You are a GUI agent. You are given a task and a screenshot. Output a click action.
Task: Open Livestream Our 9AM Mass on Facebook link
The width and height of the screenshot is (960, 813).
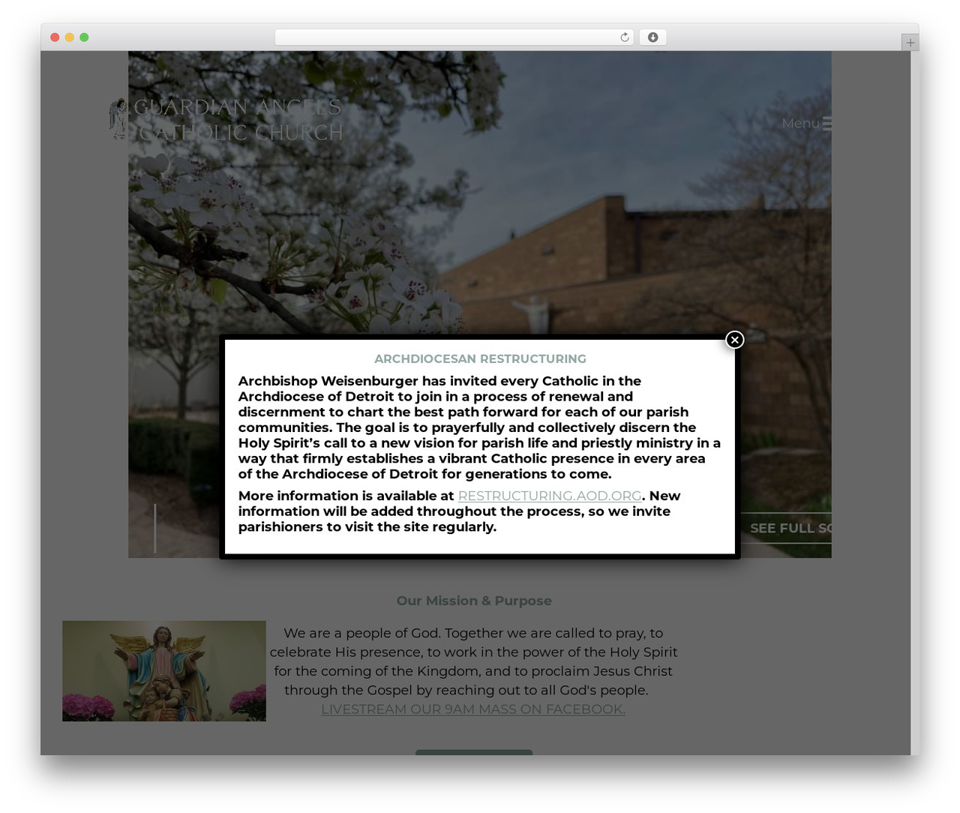[473, 709]
